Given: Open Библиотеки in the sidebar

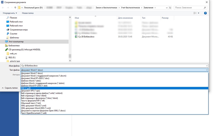Looking at the screenshot, I should (x=14, y=46).
